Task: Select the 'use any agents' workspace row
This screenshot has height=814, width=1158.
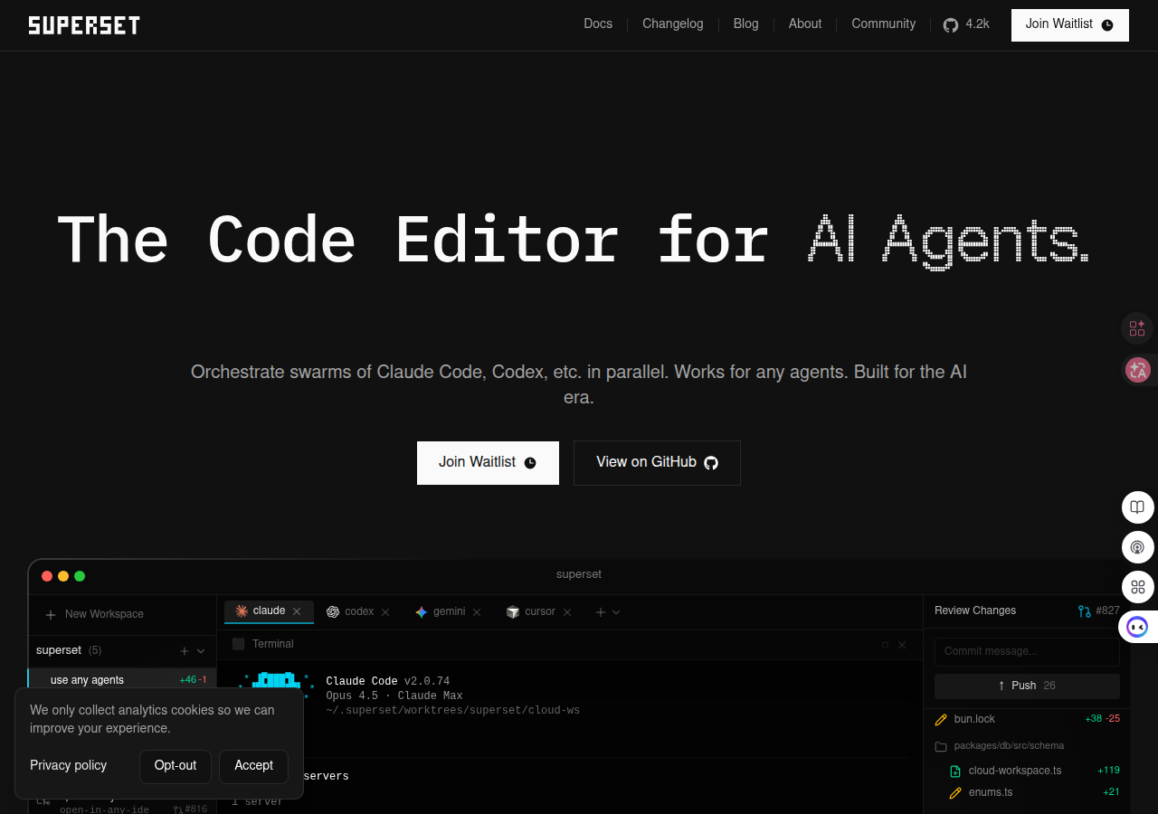Action: tap(121, 680)
